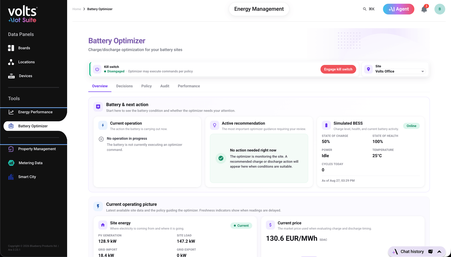The width and height of the screenshot is (451, 257).
Task: Click the Temperature 25°C value
Action: pos(377,156)
